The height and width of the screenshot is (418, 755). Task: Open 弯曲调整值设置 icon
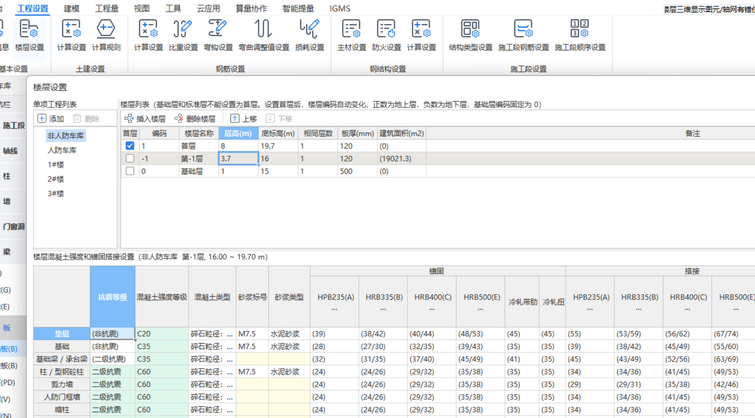click(x=264, y=36)
